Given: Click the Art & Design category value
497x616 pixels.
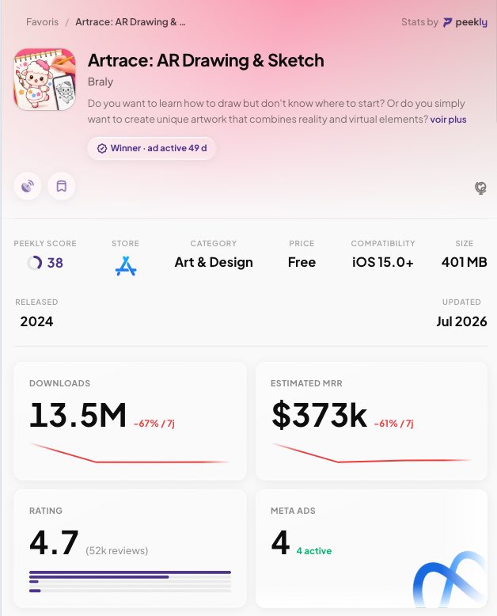Looking at the screenshot, I should click(x=214, y=262).
